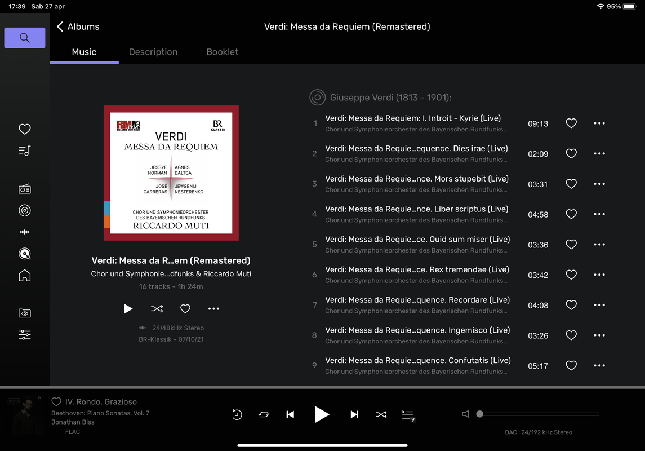The width and height of the screenshot is (645, 451).
Task: Click the playback progress bar
Action: click(322, 387)
